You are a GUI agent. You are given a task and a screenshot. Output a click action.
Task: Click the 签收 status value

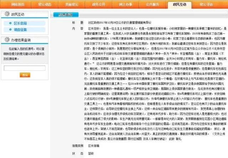coord(91,153)
